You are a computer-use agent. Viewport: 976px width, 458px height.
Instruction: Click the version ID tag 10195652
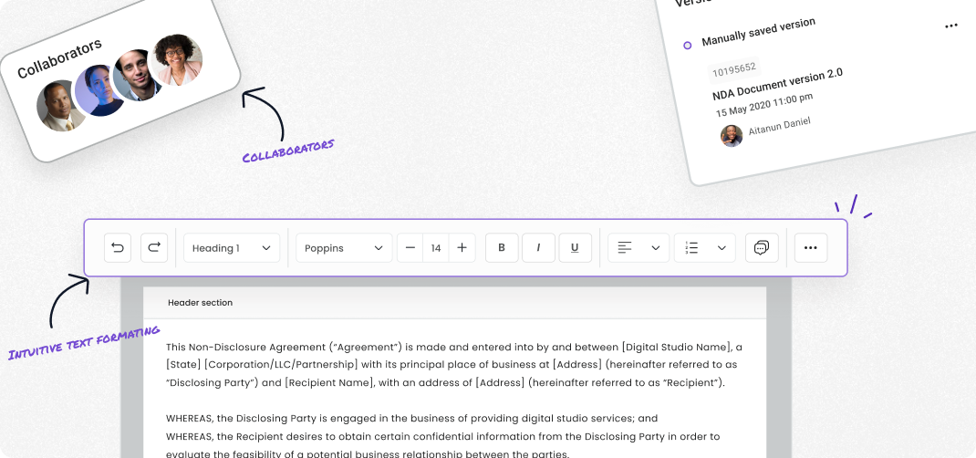click(x=734, y=69)
